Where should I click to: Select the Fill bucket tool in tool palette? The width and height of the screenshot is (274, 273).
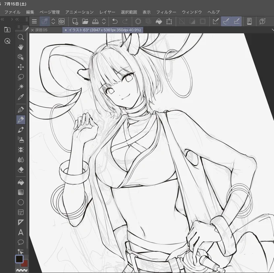21,182
